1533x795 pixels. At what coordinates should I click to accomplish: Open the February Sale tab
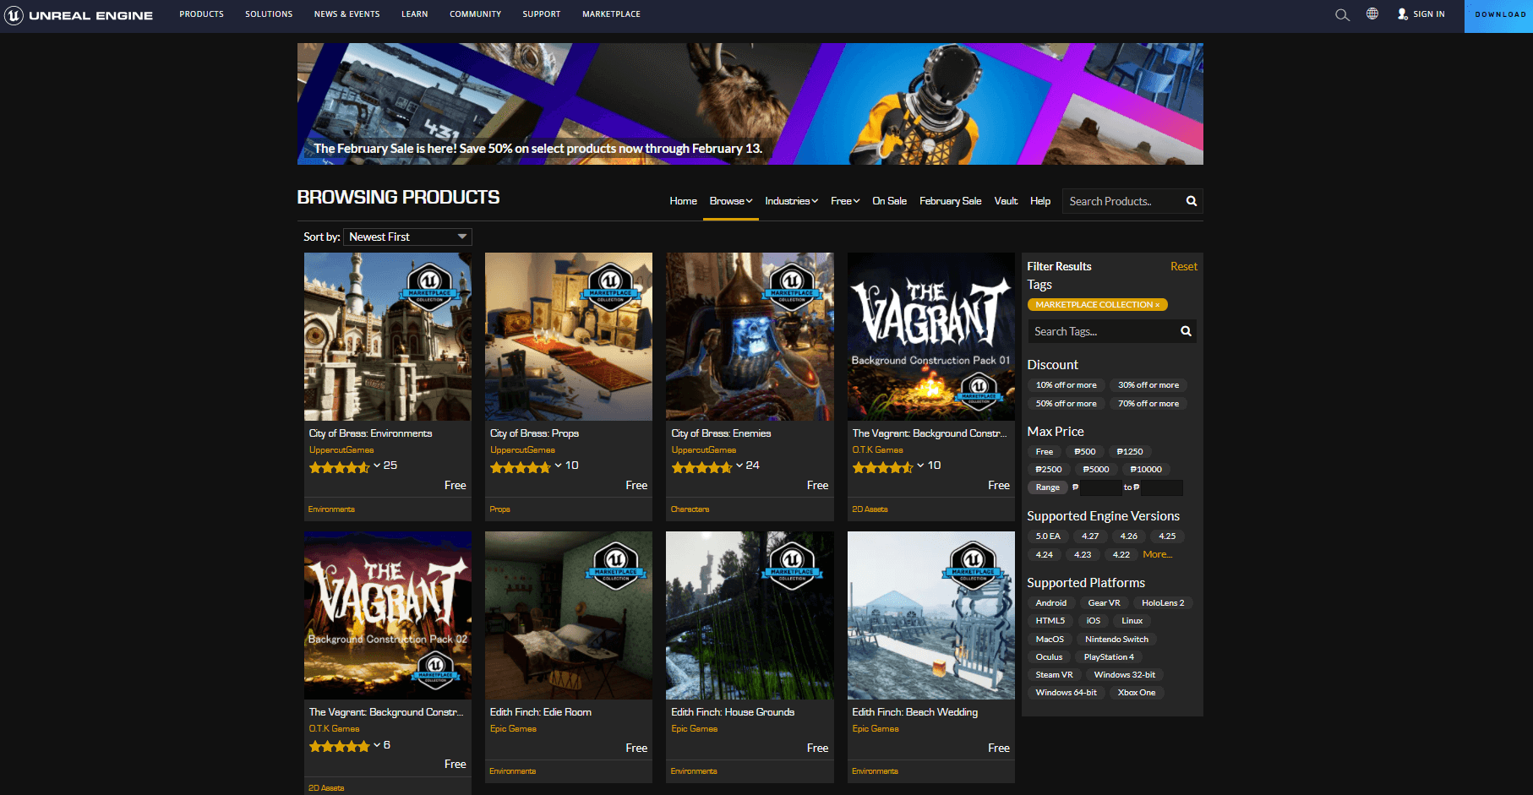tap(950, 201)
